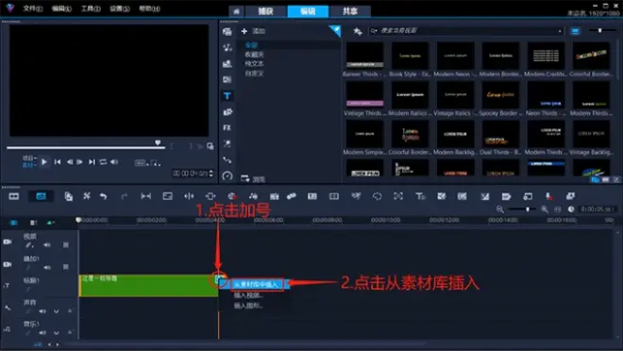
Task: Select the Banner Thirds title thumbnail
Action: point(364,56)
